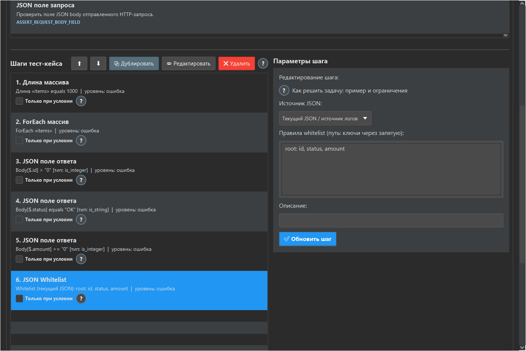Select step 4. JSON поле ответа
The width and height of the screenshot is (526, 351).
pos(139,211)
